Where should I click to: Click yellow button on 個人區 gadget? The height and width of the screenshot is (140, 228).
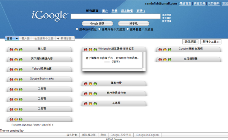16,49
